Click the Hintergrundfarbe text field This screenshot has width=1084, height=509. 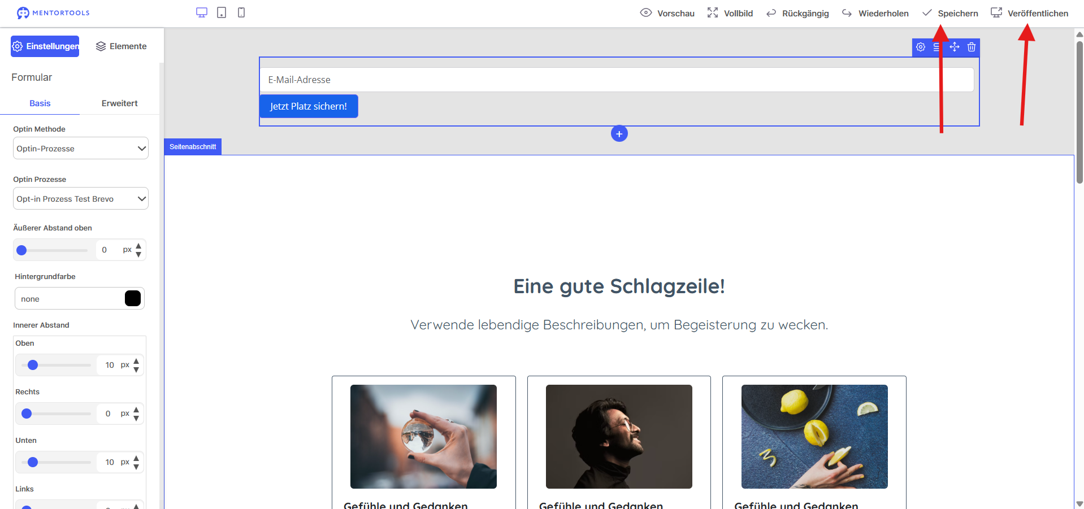pos(70,299)
